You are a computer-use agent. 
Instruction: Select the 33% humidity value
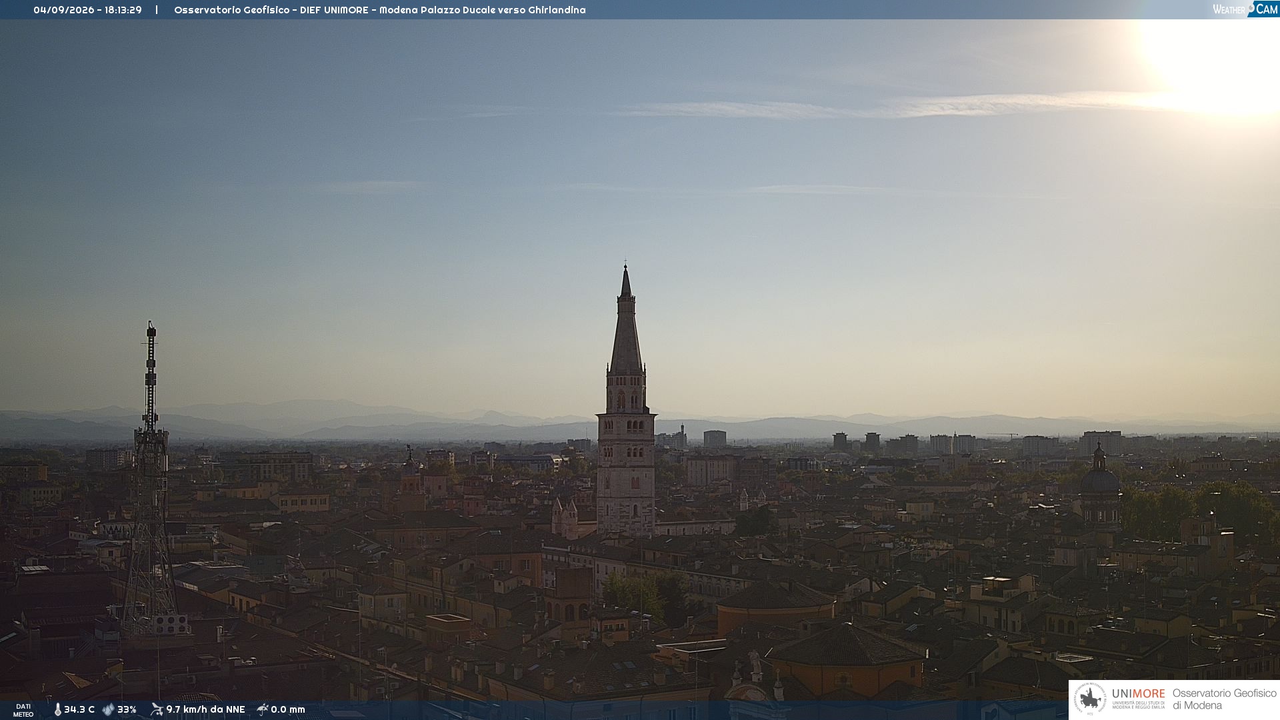coord(127,709)
